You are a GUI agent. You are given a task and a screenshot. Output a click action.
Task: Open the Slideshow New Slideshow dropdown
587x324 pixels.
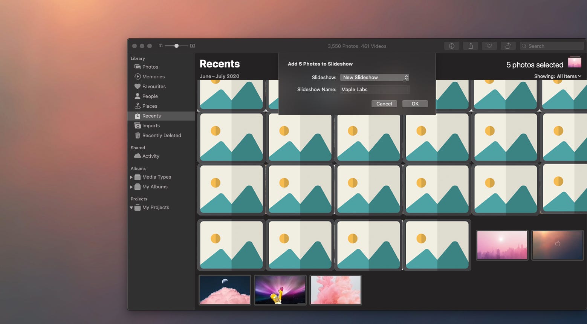point(375,77)
